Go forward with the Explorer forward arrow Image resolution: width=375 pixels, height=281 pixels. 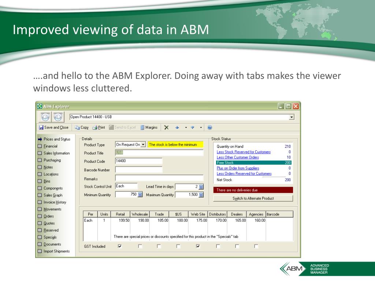coord(58,117)
